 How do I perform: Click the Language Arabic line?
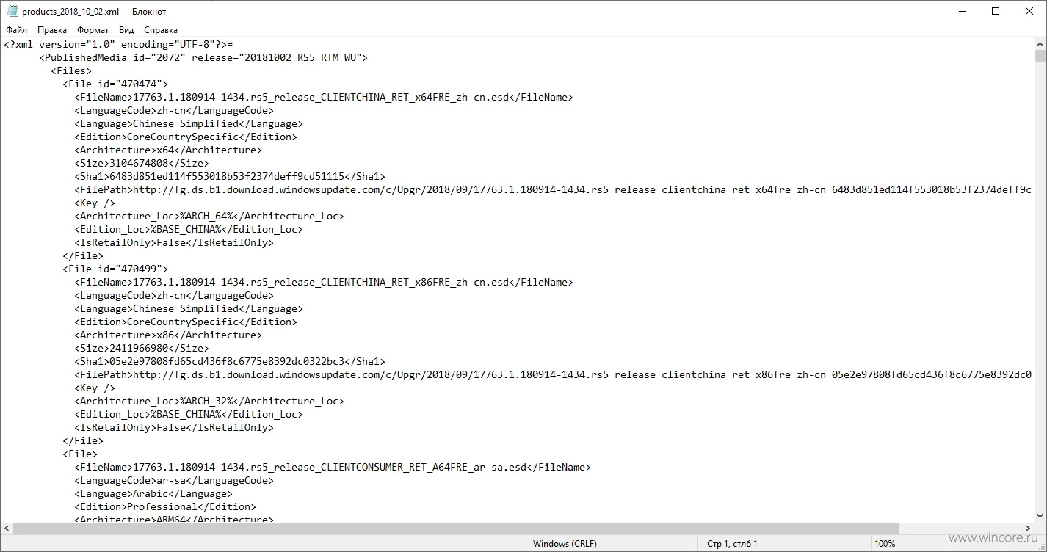(x=153, y=493)
